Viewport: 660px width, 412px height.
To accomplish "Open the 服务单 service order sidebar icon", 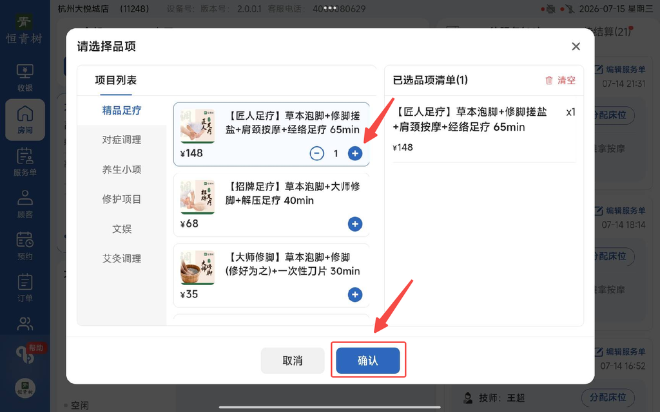I will point(25,162).
